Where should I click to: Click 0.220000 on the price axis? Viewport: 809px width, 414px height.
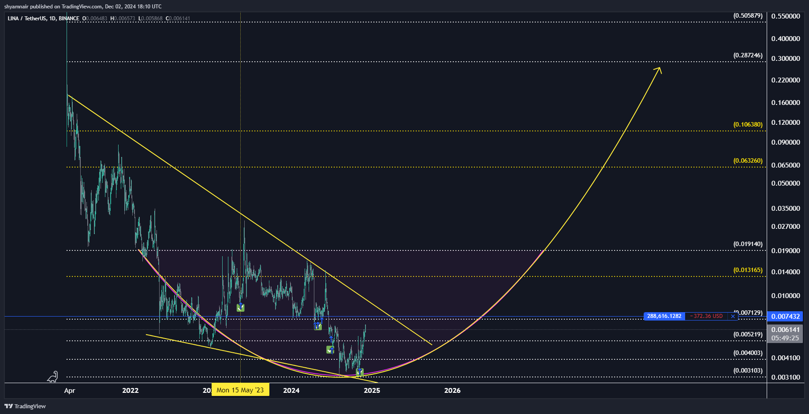[785, 80]
